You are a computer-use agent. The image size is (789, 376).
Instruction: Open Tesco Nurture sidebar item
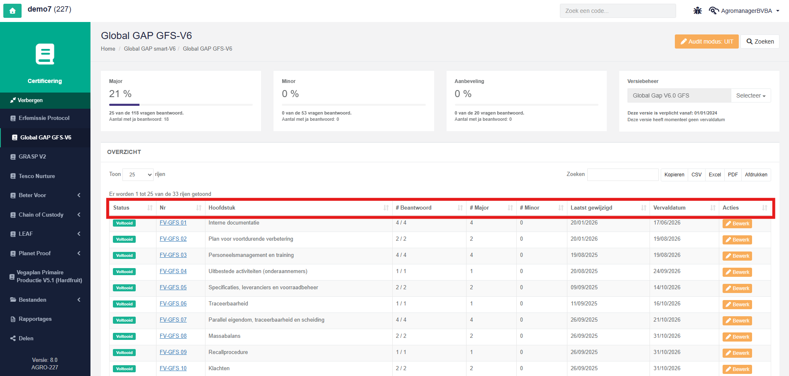coord(45,176)
